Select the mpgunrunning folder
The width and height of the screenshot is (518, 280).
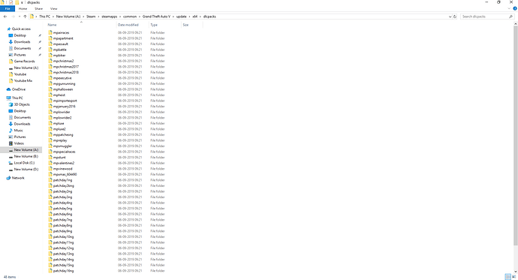[x=64, y=83]
